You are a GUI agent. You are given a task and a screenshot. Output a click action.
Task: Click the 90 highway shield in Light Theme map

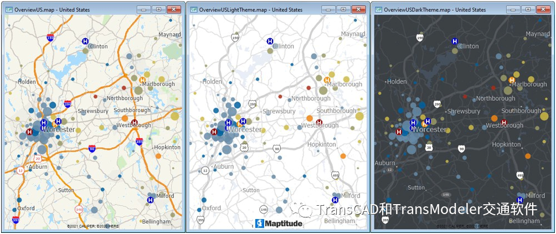click(x=277, y=148)
